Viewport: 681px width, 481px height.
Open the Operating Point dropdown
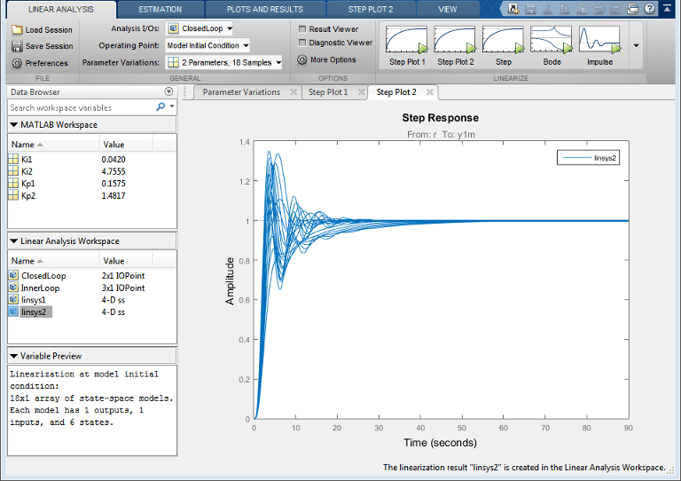click(207, 45)
